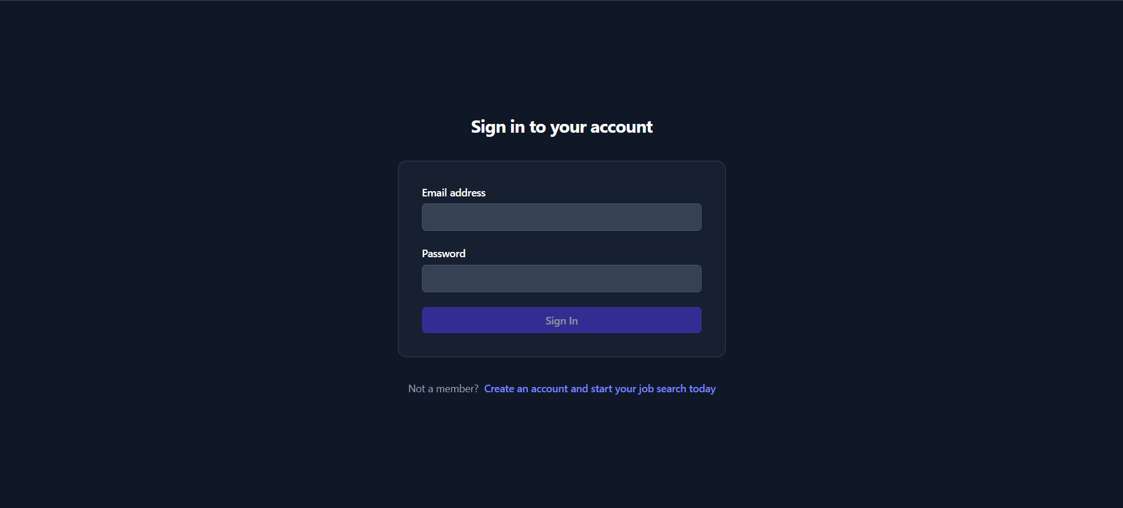
Task: Activate the first input in the sign-in card
Action: [561, 217]
